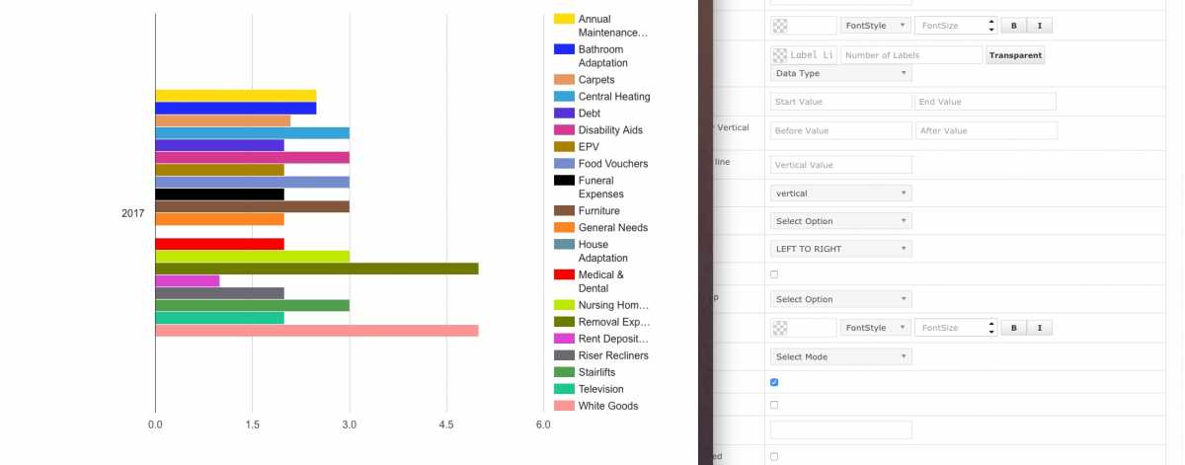Click the Number of Labels input
The image size is (1185, 465).
coord(911,55)
